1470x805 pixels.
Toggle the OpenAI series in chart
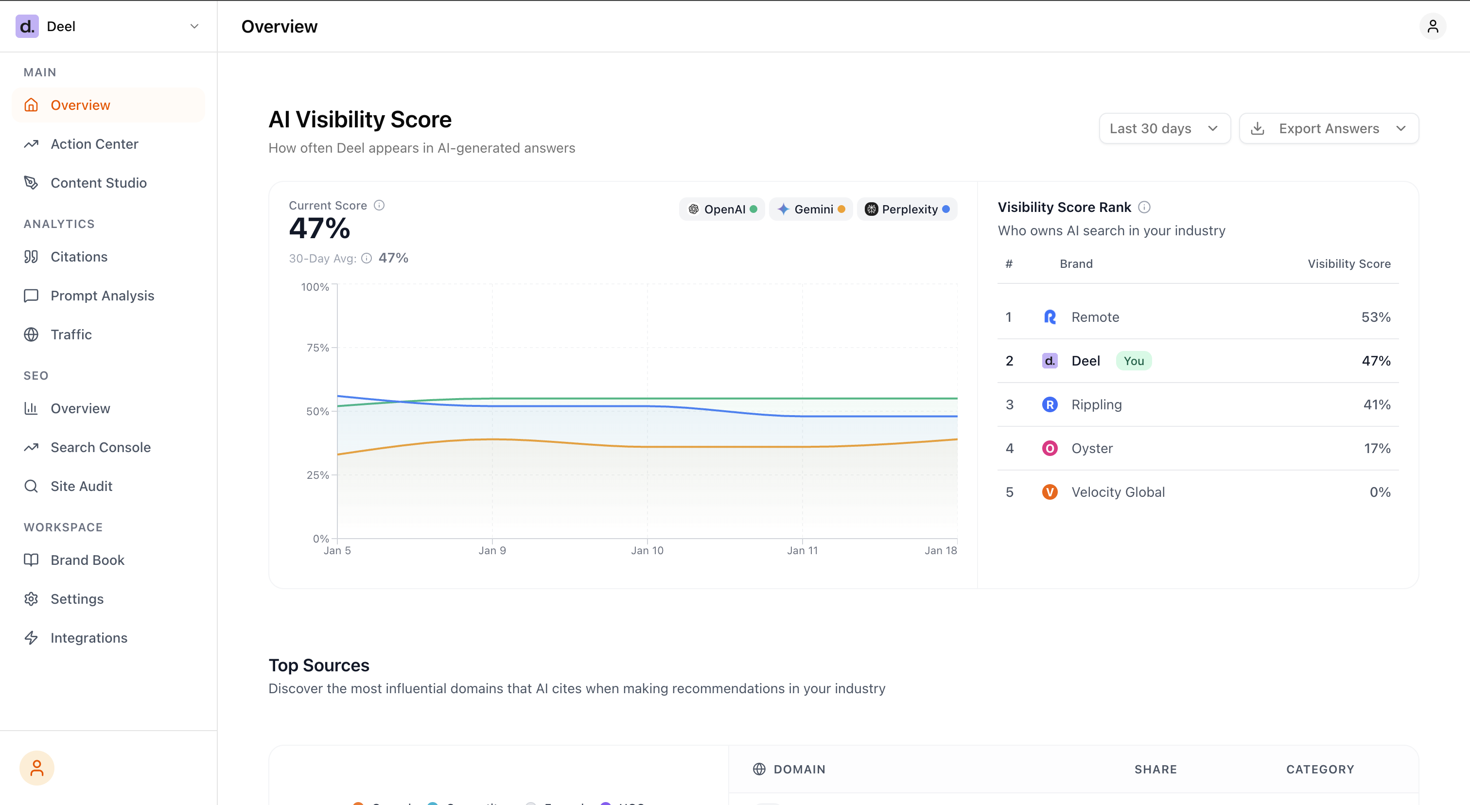point(722,210)
